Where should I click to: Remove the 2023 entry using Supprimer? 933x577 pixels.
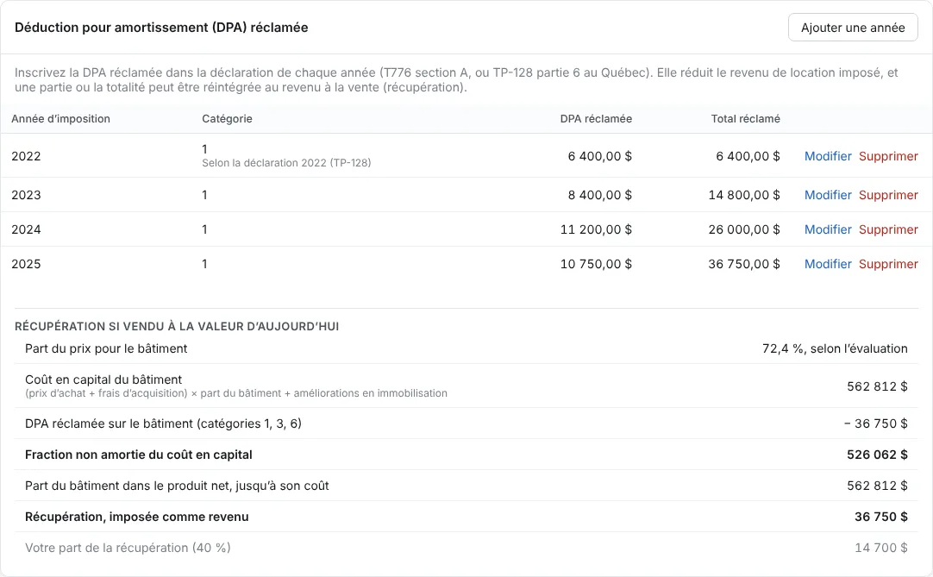888,195
